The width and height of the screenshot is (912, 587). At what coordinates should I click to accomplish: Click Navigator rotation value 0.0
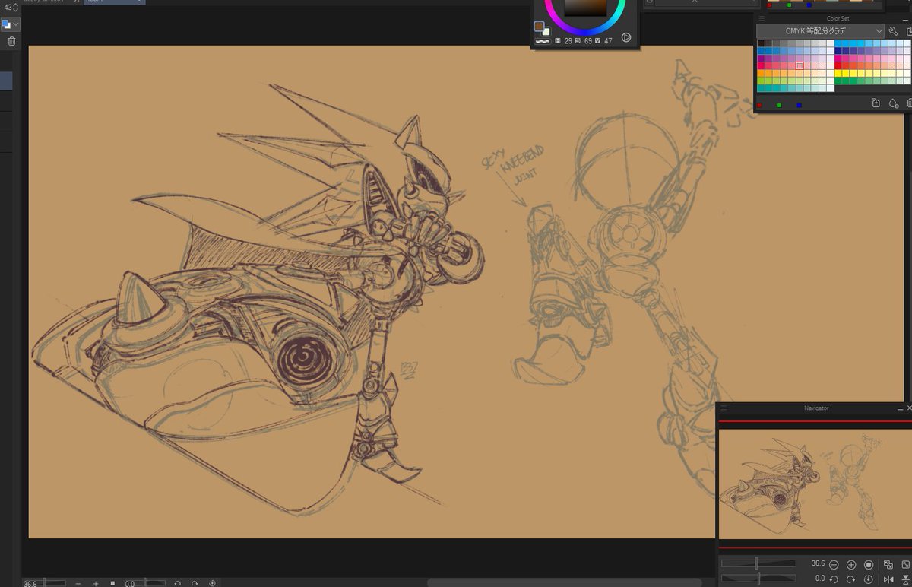pyautogui.click(x=820, y=579)
